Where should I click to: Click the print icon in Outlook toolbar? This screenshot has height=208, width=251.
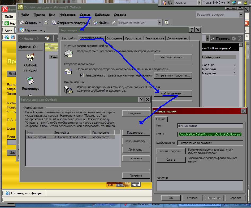point(46,22)
